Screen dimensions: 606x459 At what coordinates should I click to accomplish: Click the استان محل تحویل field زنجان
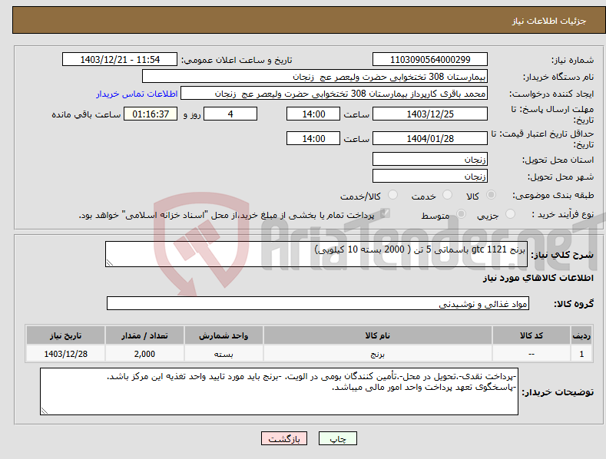(430, 159)
